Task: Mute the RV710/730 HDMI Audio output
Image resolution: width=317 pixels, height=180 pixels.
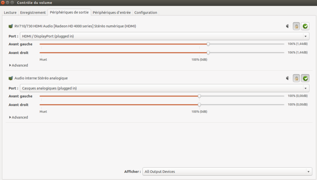Action: point(288,26)
